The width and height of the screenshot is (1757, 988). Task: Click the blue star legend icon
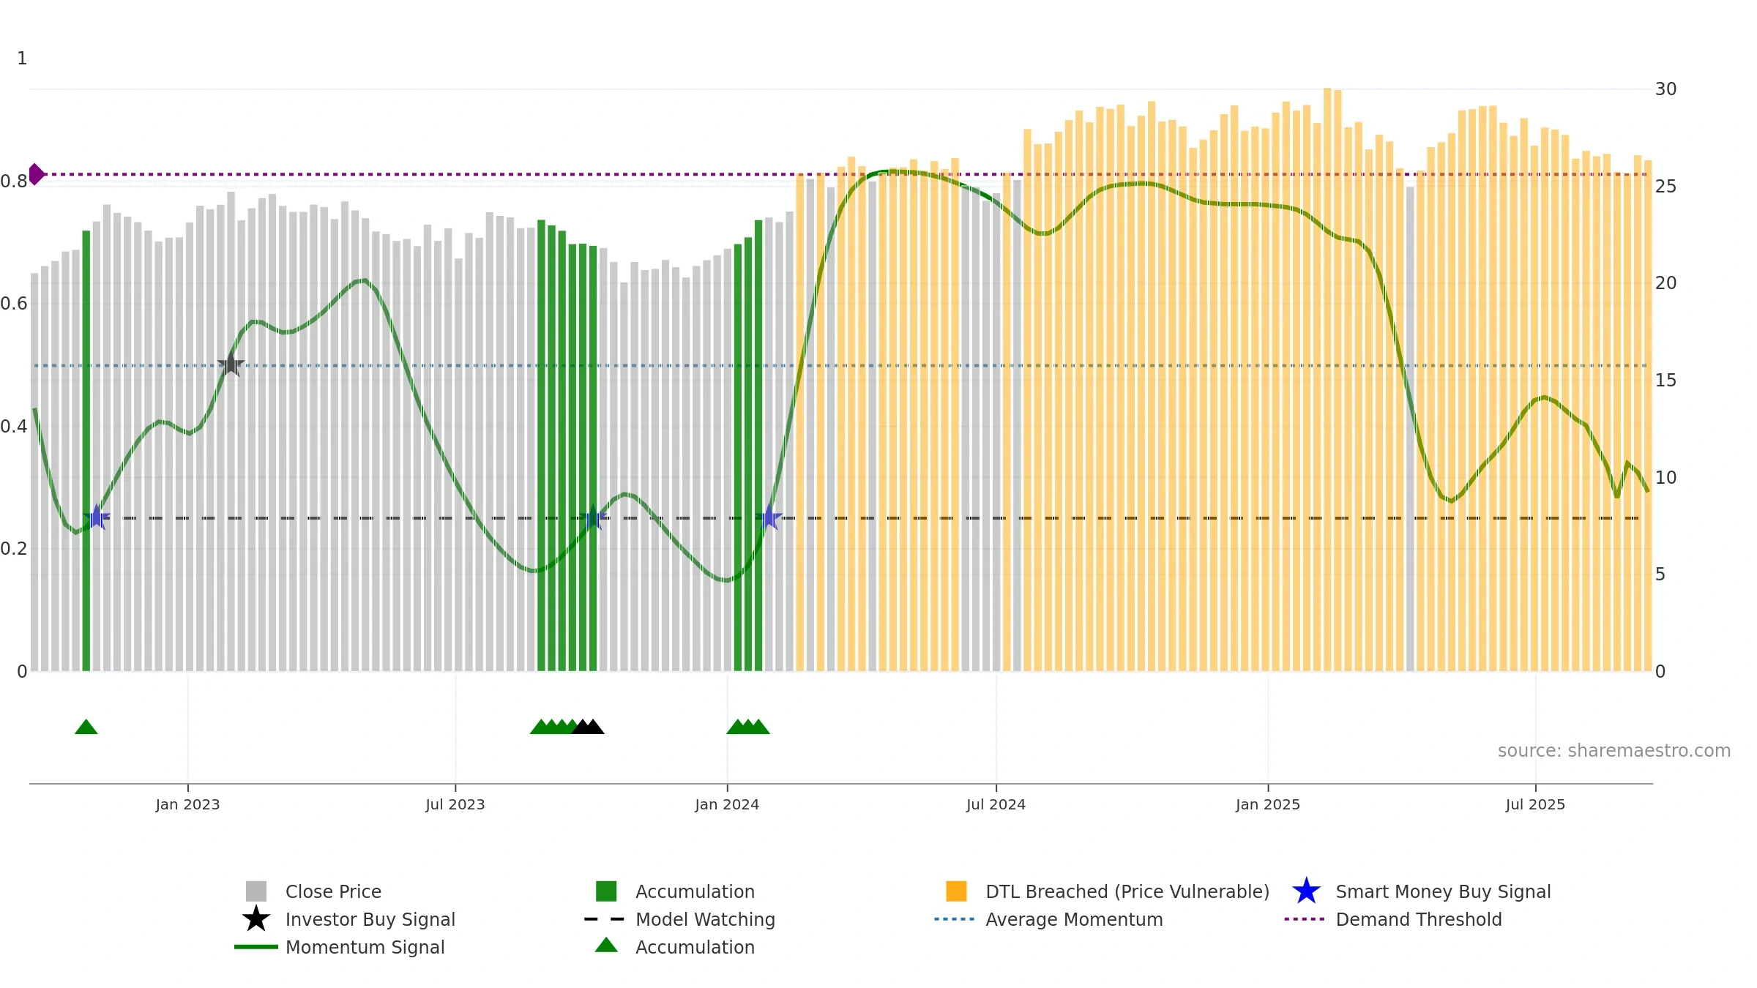point(1306,891)
